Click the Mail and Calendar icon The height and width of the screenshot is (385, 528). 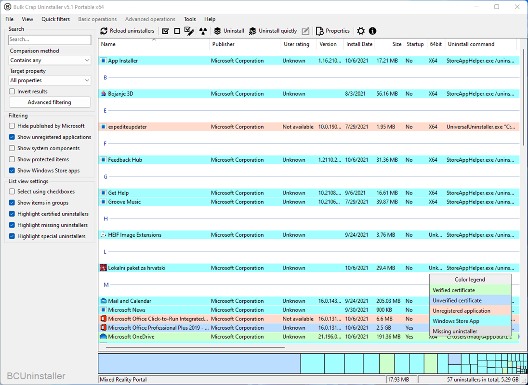[104, 301]
